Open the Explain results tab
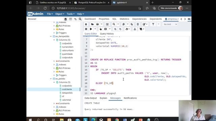 click(104, 98)
